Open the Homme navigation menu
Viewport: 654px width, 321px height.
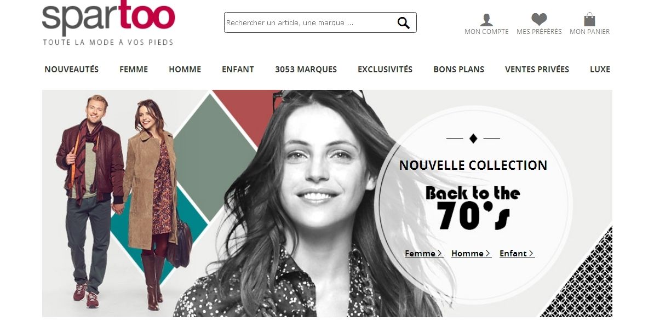[185, 69]
